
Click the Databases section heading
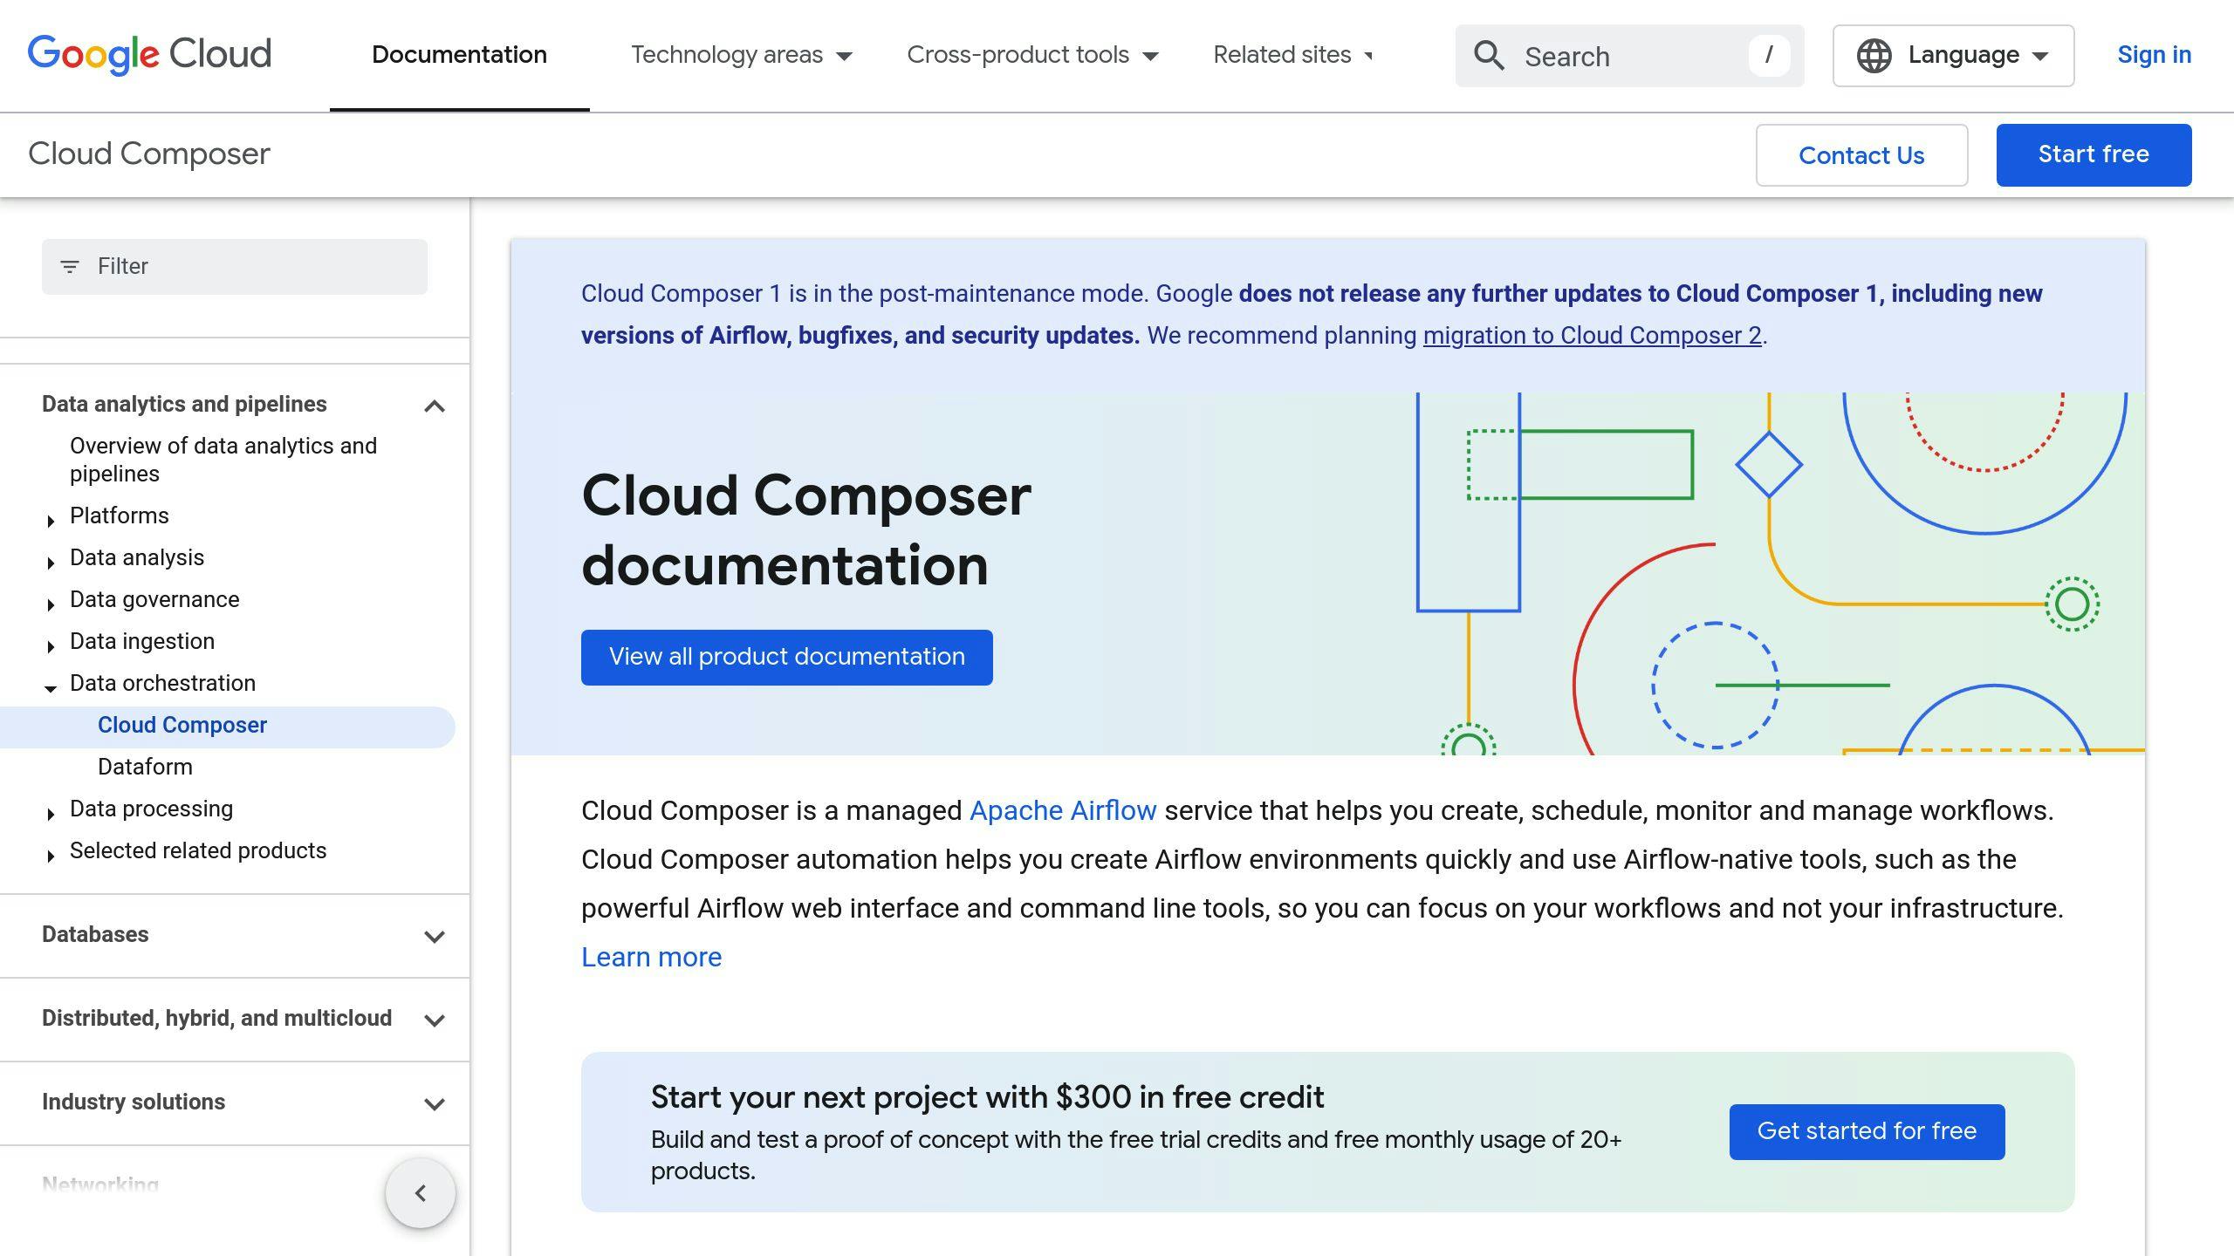pyautogui.click(x=95, y=935)
